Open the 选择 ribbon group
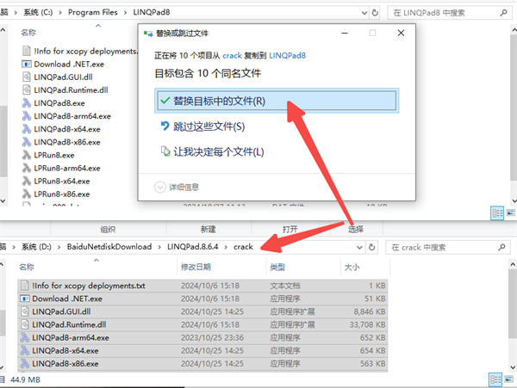The height and width of the screenshot is (388, 517). click(356, 229)
